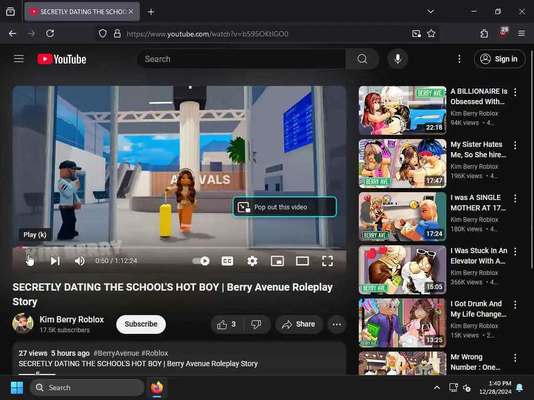Open Firefox tracking protection shield
The width and height of the screenshot is (534, 400).
pyautogui.click(x=103, y=33)
